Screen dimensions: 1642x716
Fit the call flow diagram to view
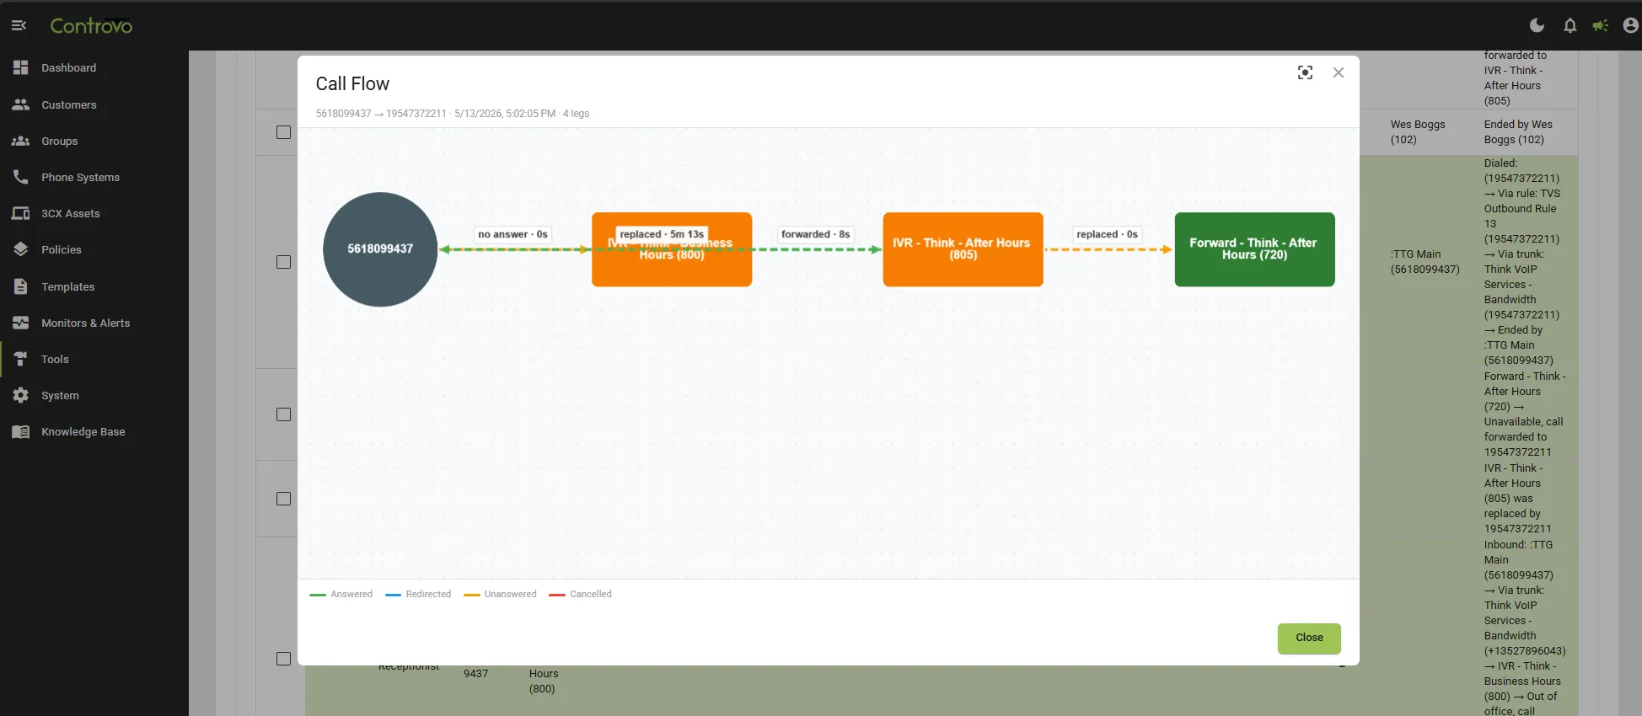coord(1305,72)
